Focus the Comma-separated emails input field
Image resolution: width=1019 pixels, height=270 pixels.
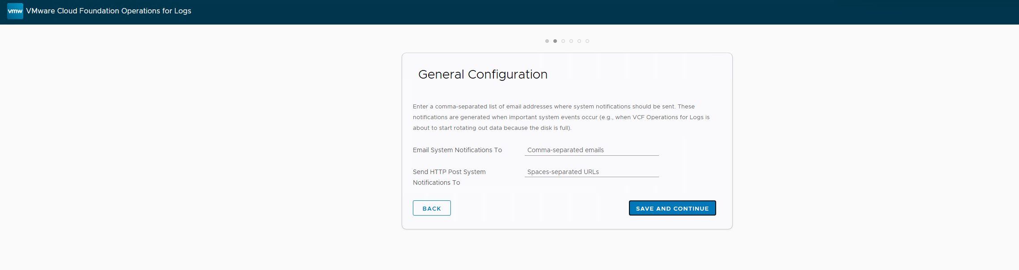[x=591, y=150]
